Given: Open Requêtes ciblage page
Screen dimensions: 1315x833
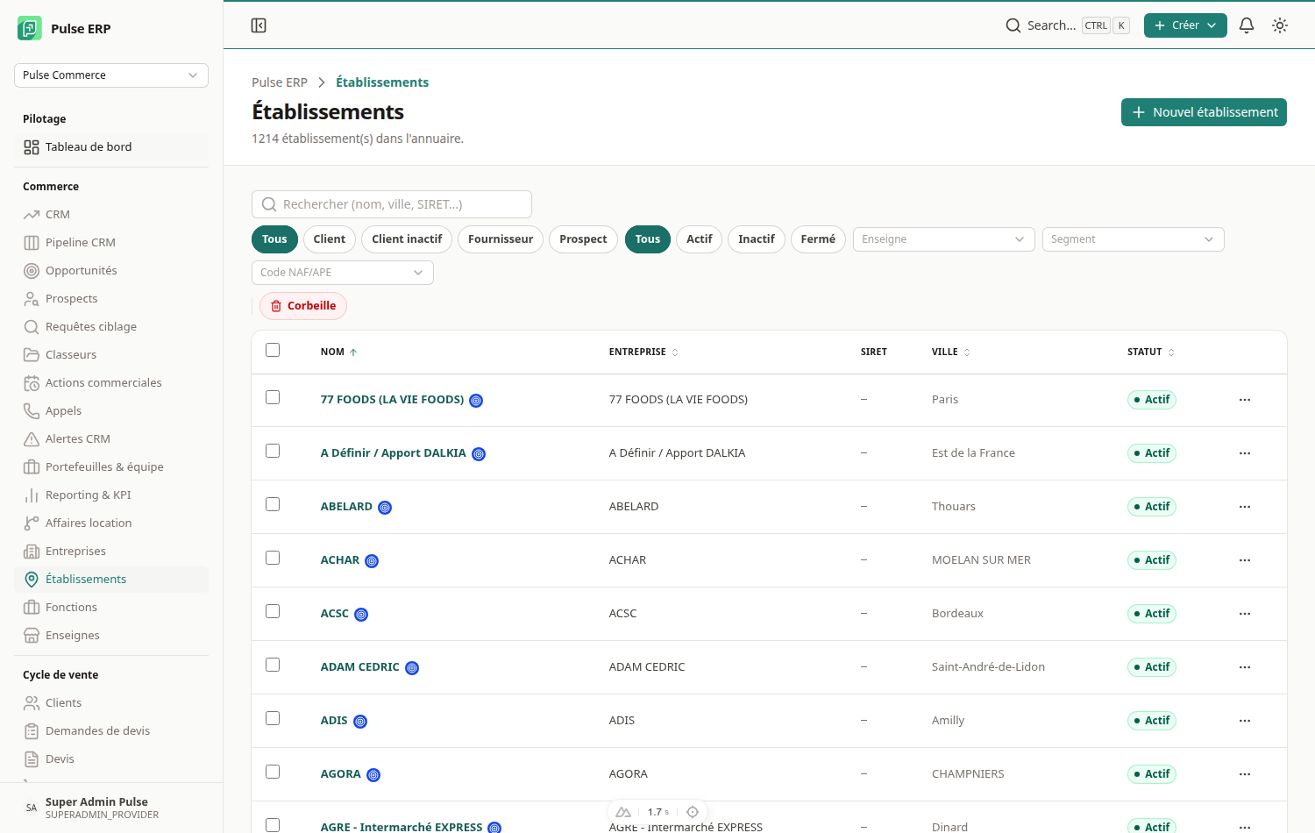Looking at the screenshot, I should [111, 326].
